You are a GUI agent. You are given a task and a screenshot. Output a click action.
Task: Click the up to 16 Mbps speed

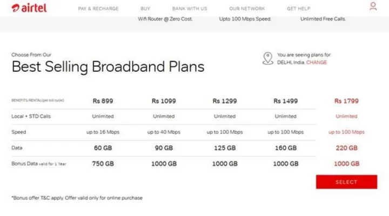[x=103, y=132]
